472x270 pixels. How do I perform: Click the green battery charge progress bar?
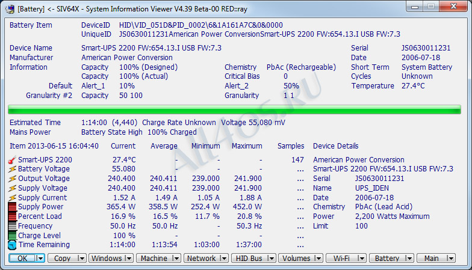[x=234, y=109]
